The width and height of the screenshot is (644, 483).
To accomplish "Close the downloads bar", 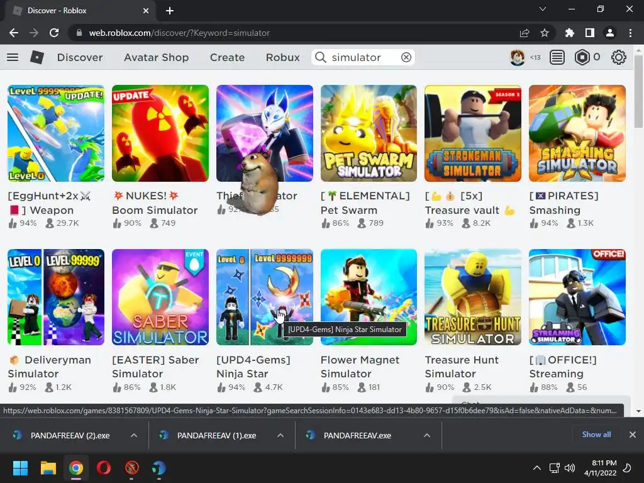I will [x=633, y=435].
